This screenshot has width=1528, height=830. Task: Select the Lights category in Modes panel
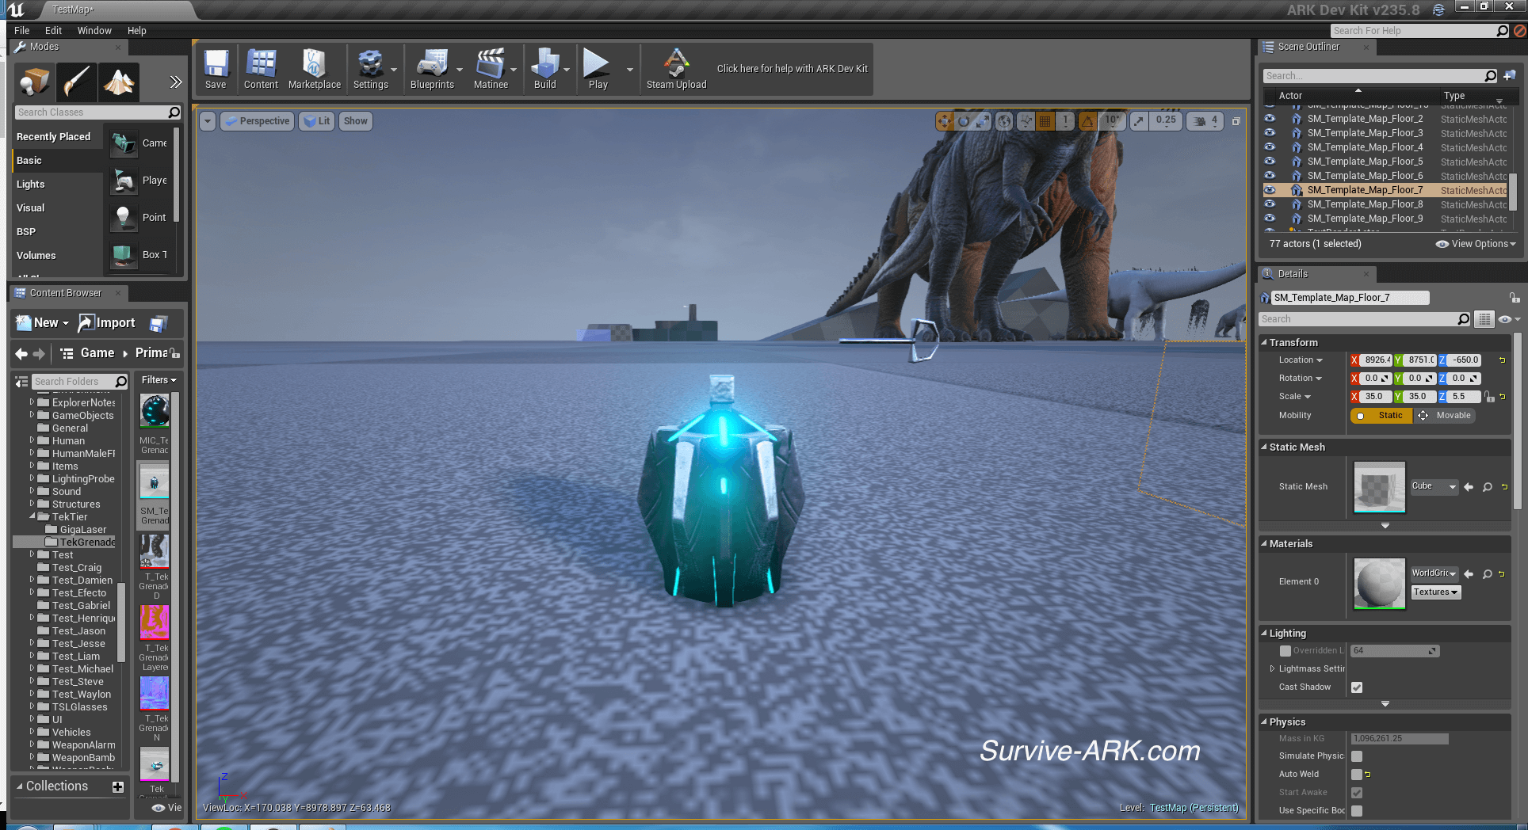[57, 185]
